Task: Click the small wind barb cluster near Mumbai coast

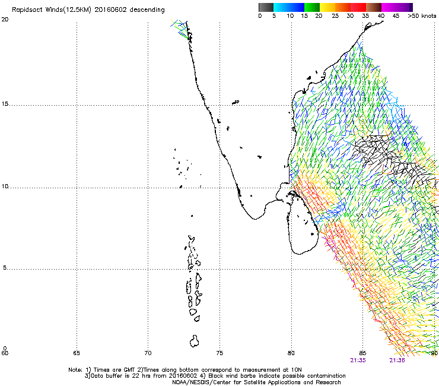Action: pos(179,29)
